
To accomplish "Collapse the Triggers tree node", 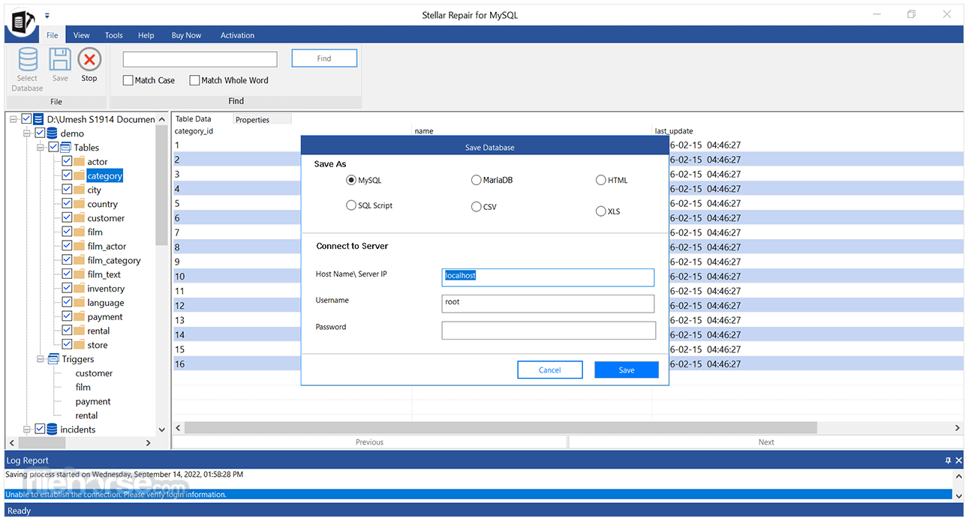I will click(x=41, y=359).
